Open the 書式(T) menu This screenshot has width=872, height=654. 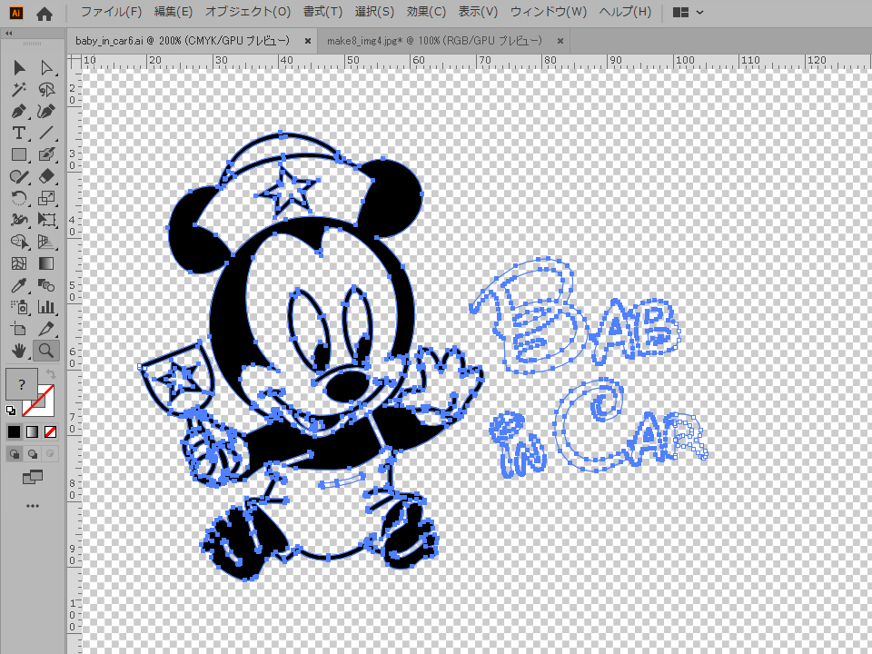tap(322, 12)
